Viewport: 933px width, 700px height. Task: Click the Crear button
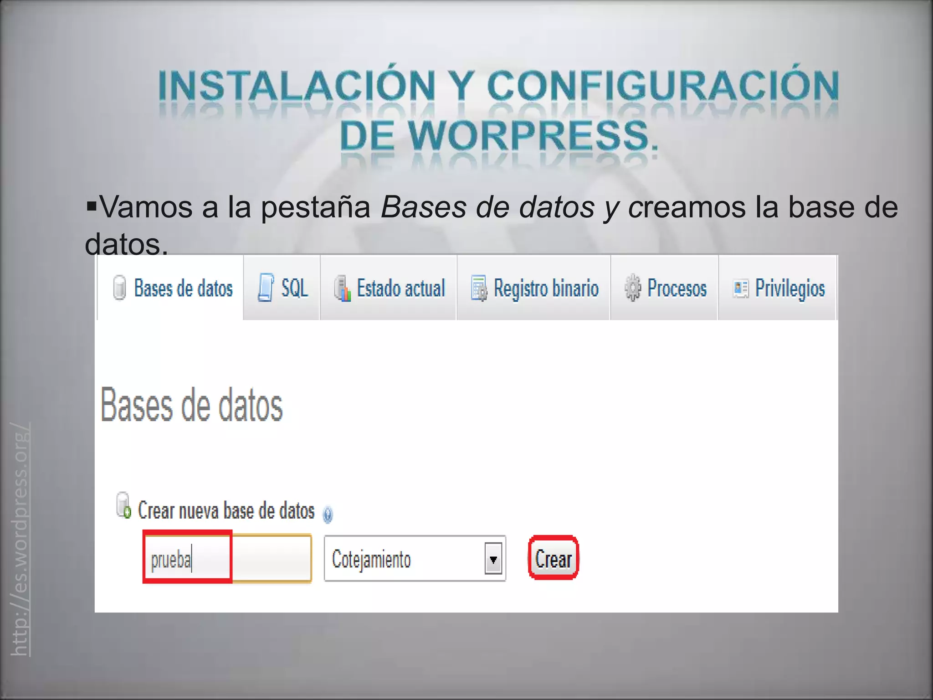tap(553, 558)
